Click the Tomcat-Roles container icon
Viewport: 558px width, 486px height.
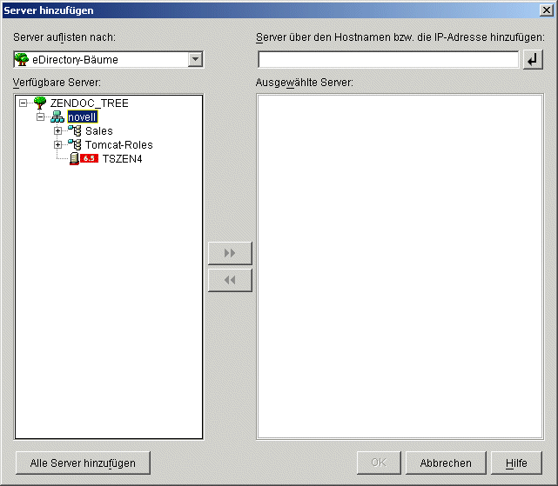[75, 144]
